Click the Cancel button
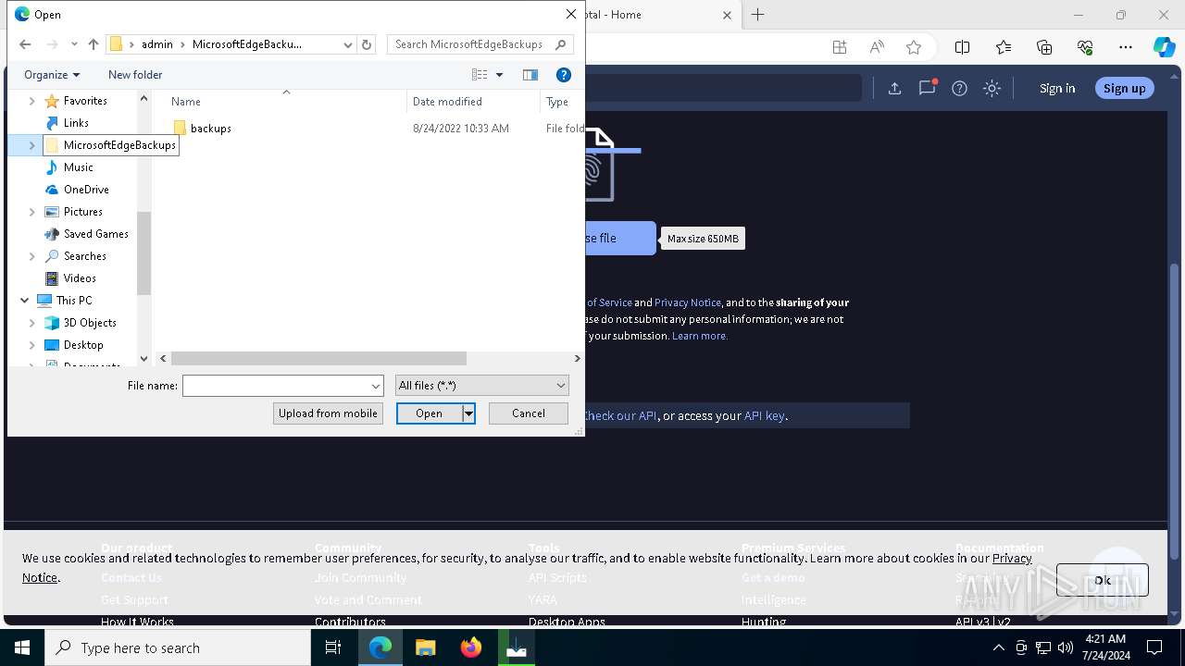Viewport: 1185px width, 666px height. (529, 413)
